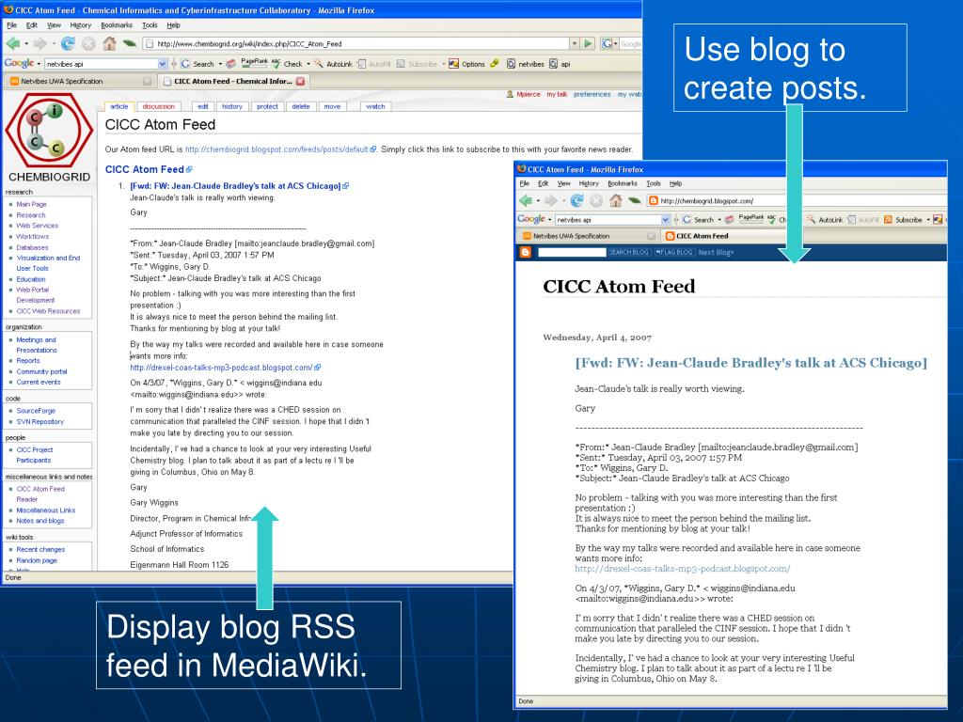Reload the page in the blog Firefox window
The width and height of the screenshot is (963, 722).
click(576, 201)
